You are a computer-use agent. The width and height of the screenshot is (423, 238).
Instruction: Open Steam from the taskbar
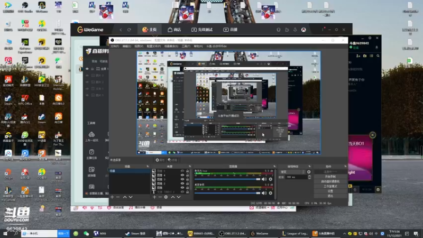point(136,233)
